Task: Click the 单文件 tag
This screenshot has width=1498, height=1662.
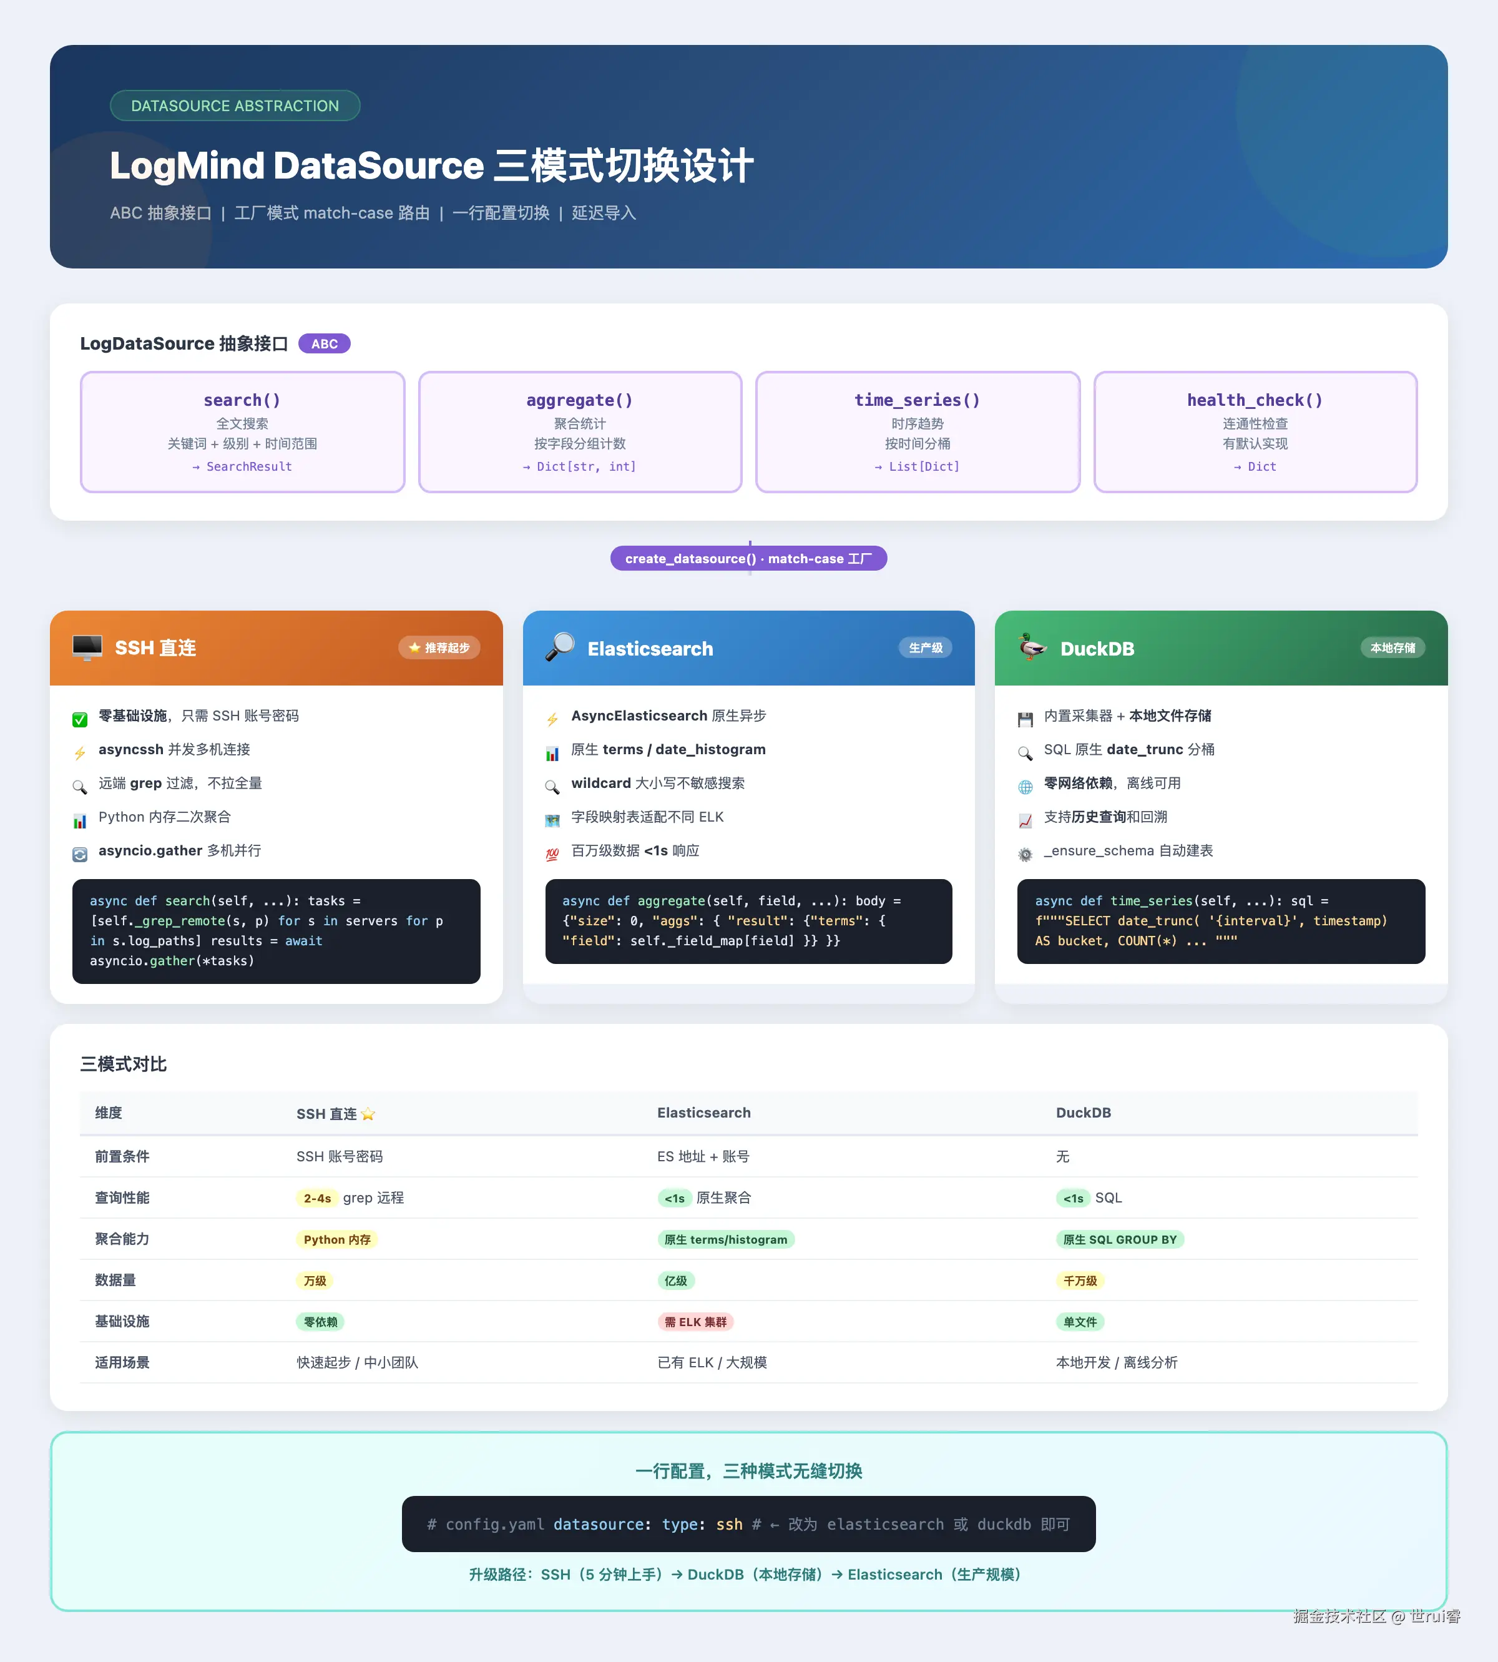Action: point(1080,1321)
